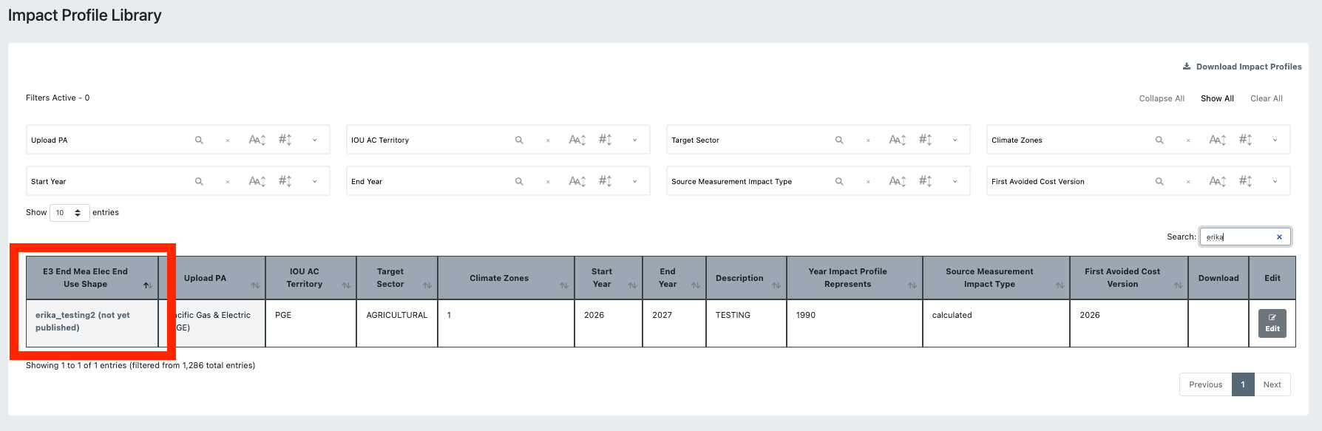
Task: Clear the Upload PA filter with its x icon
Action: 228,140
